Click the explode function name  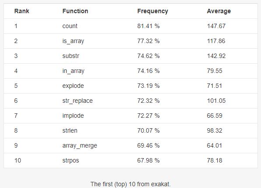tap(73, 86)
